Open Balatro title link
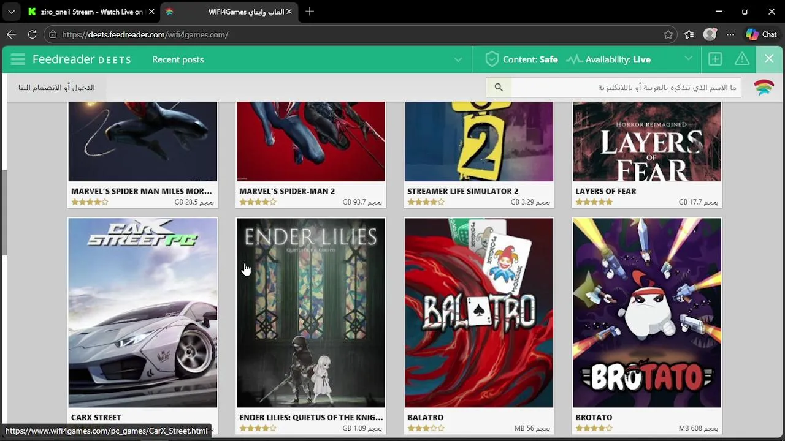785x441 pixels. tap(425, 417)
